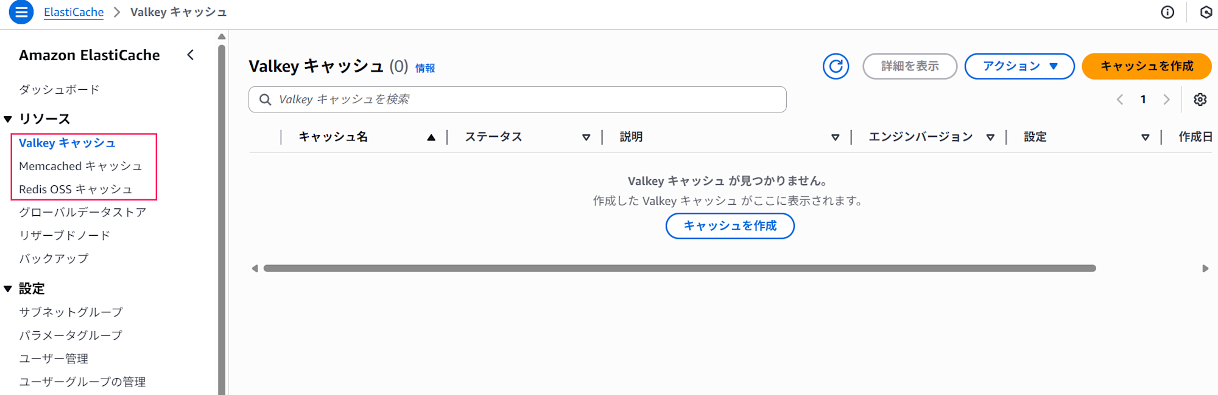
Task: Sort by ステータス column arrow
Action: click(586, 137)
